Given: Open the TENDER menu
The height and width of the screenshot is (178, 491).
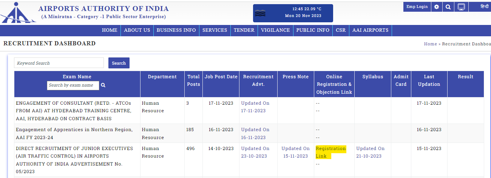Looking at the screenshot, I should click(x=244, y=30).
